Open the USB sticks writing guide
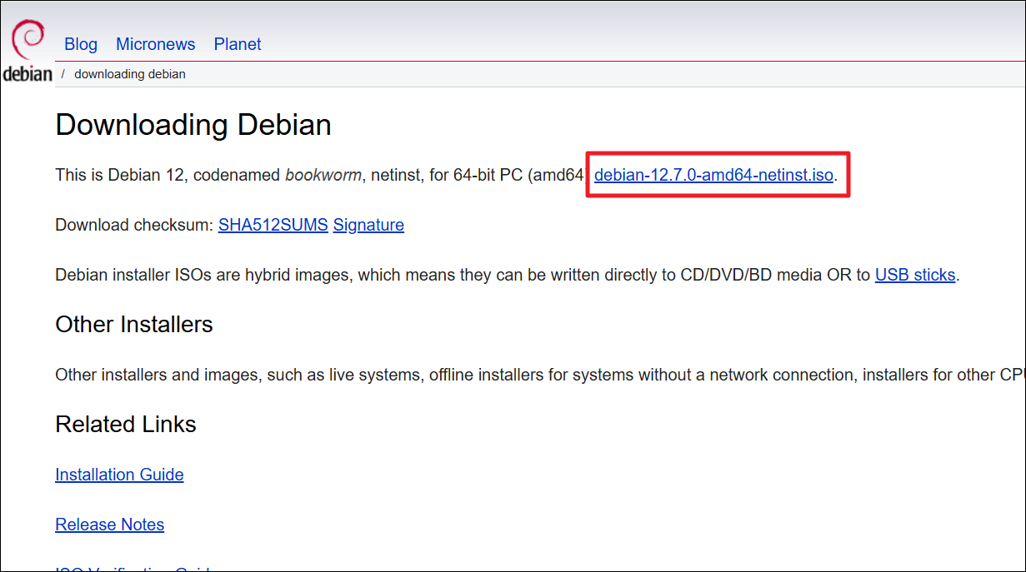This screenshot has width=1026, height=572. point(914,275)
